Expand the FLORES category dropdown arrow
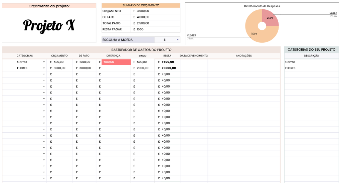342x183 pixels. [44, 68]
